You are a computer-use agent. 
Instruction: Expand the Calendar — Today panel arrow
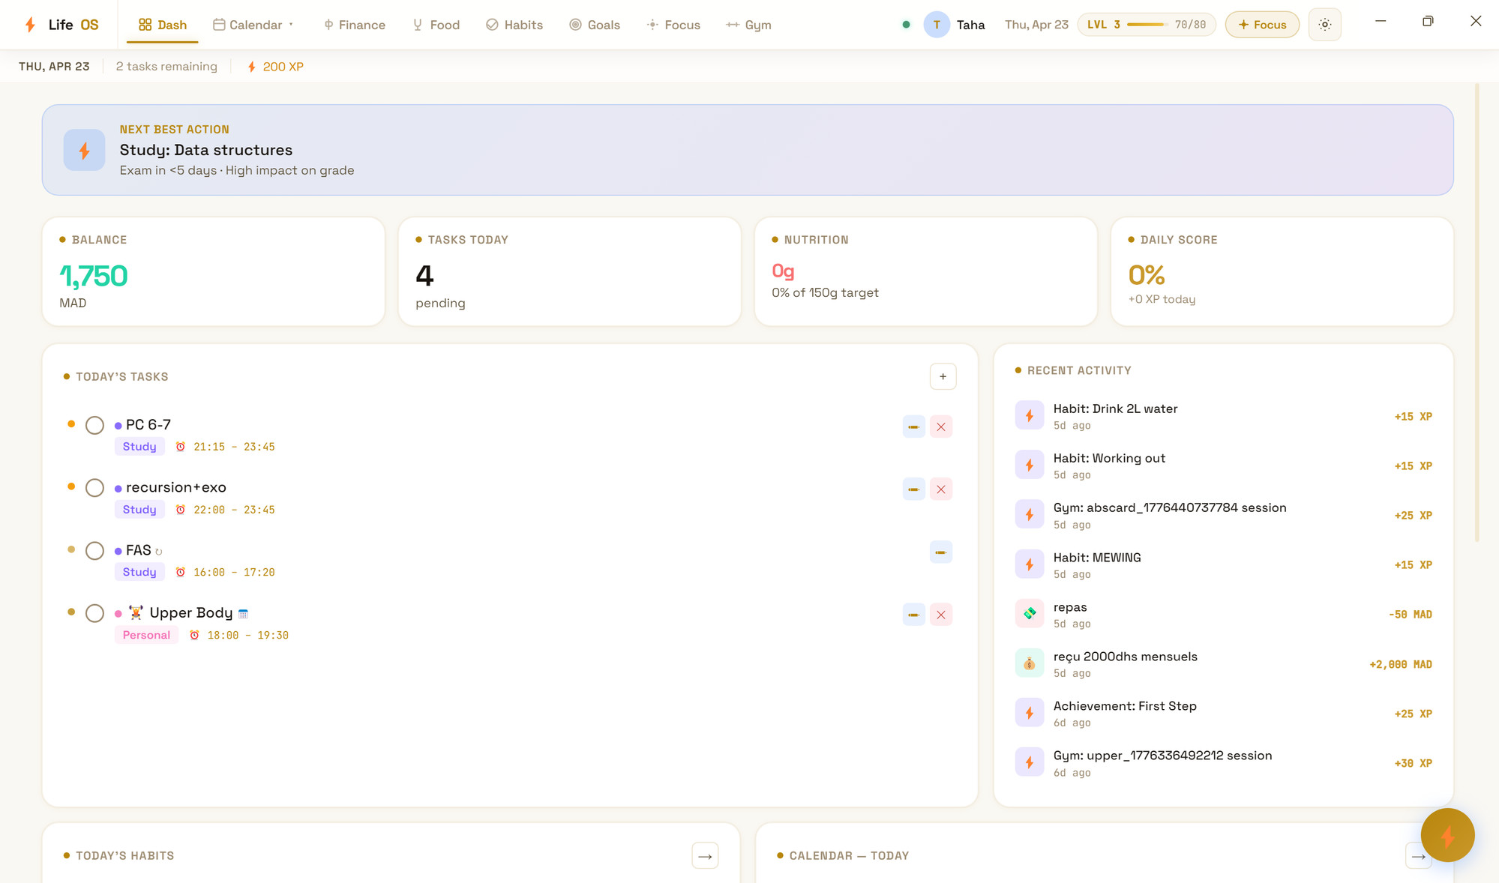[x=1417, y=855]
